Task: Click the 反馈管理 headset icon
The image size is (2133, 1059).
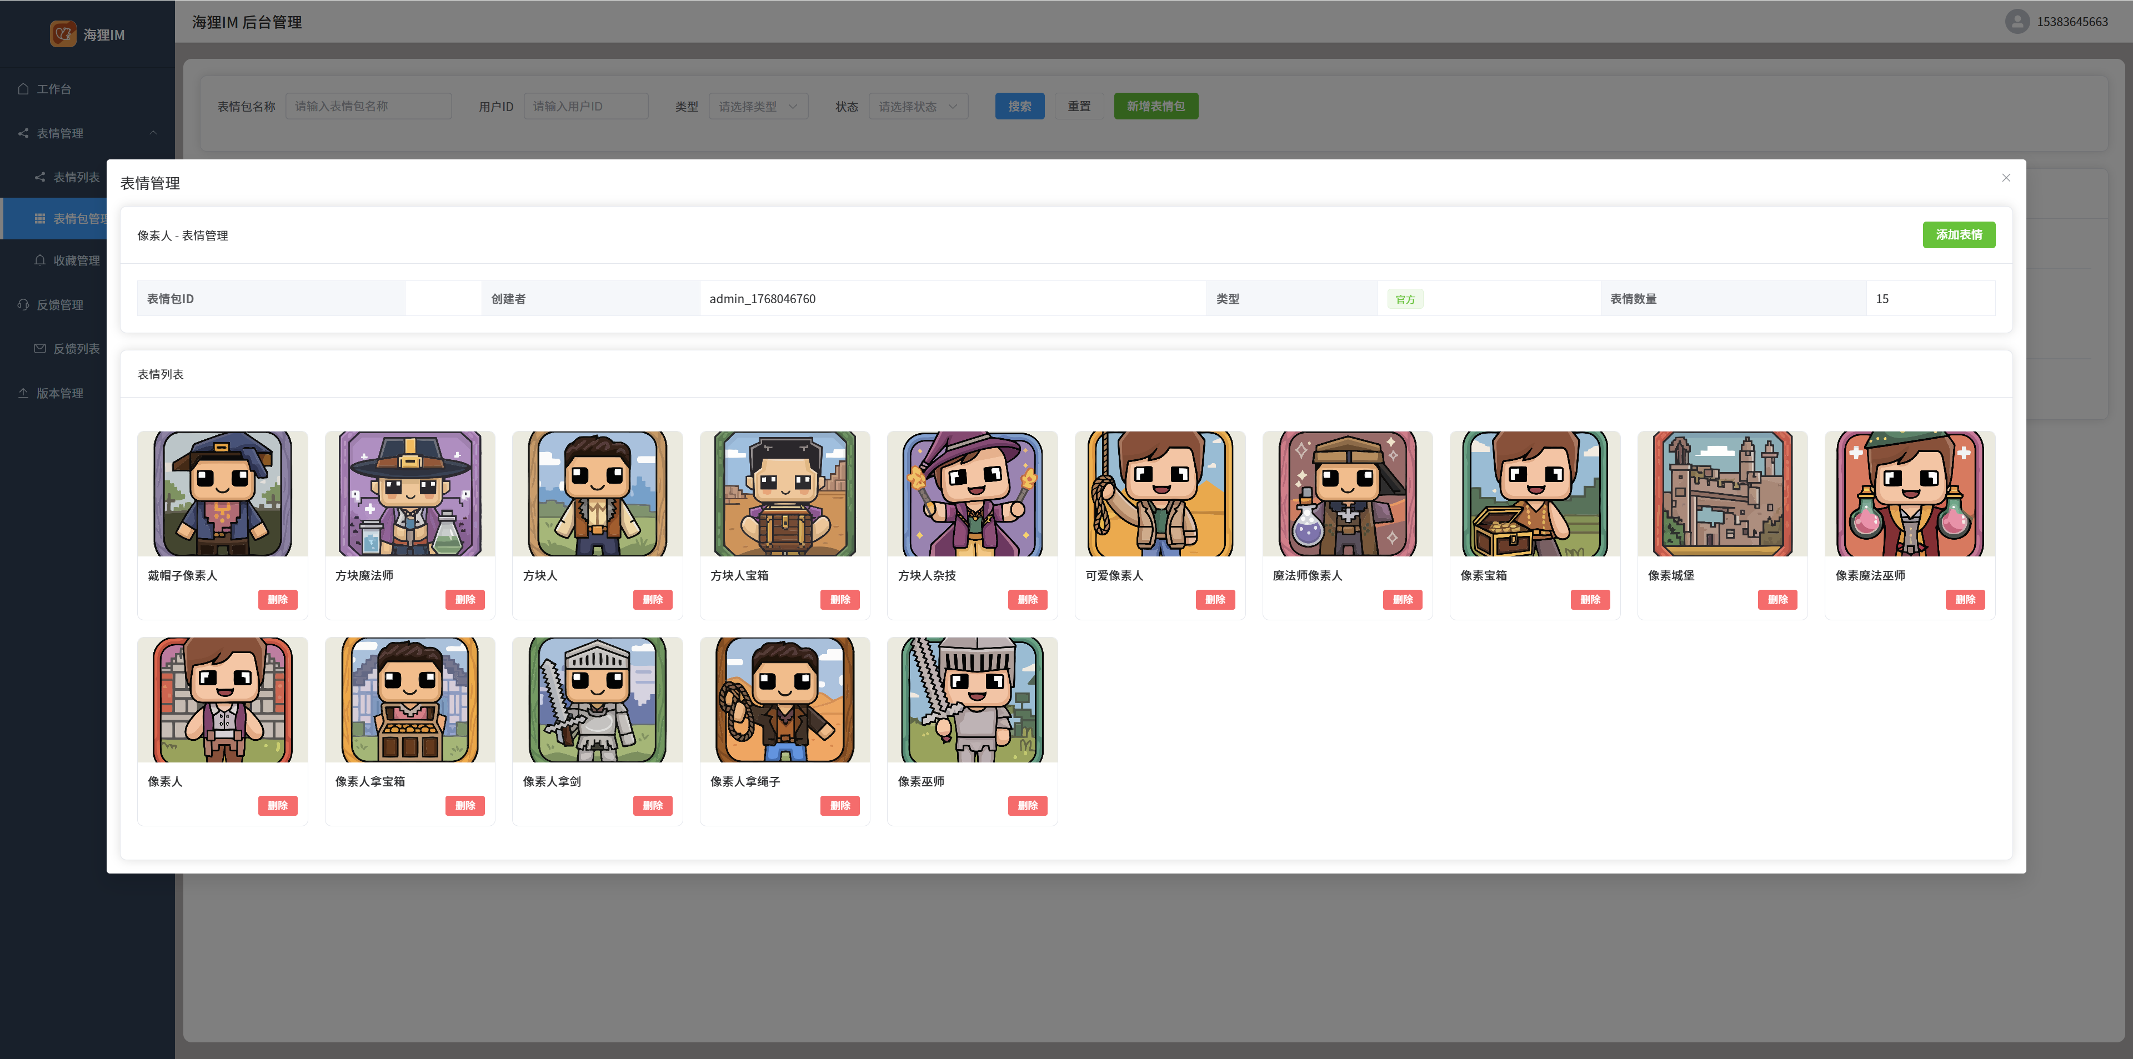Action: click(23, 305)
